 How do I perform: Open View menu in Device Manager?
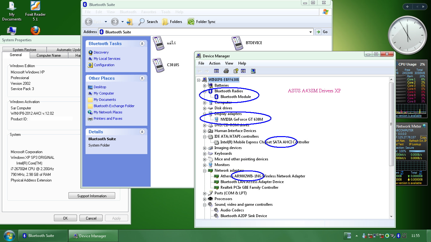click(229, 63)
